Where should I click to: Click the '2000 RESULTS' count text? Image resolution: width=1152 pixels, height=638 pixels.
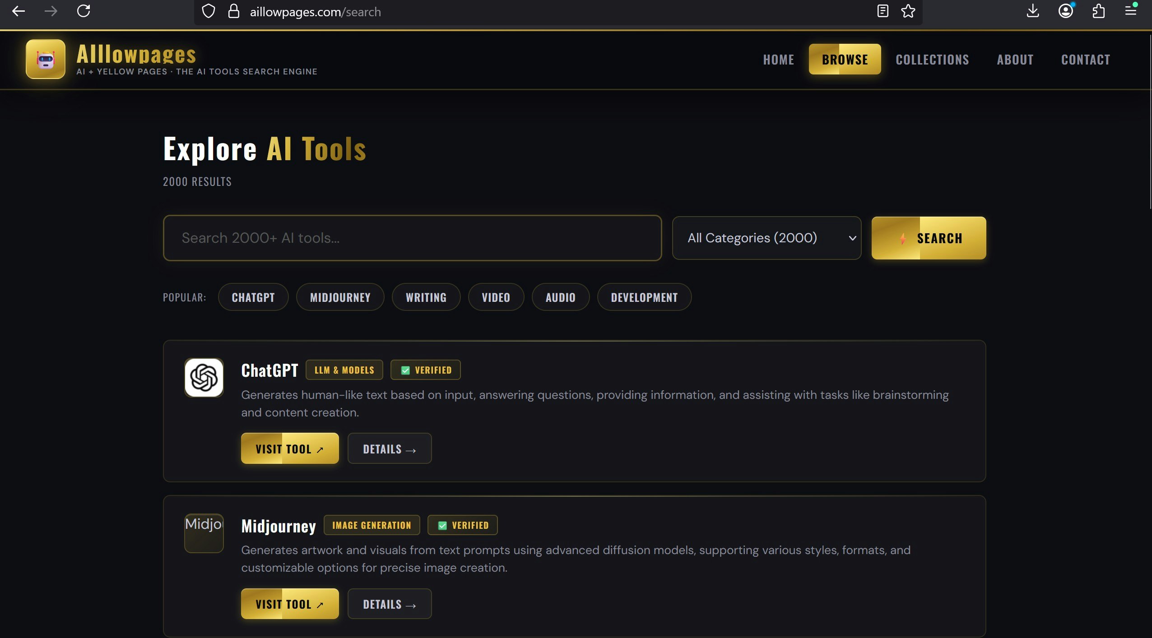(x=197, y=181)
